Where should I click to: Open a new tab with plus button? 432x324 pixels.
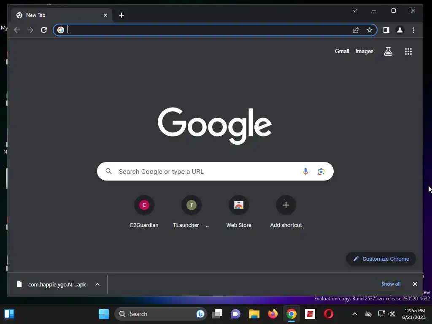click(121, 15)
